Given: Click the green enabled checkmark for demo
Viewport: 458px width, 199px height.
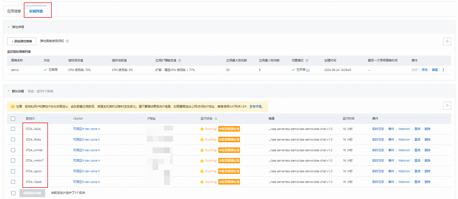Looking at the screenshot, I should (x=45, y=70).
